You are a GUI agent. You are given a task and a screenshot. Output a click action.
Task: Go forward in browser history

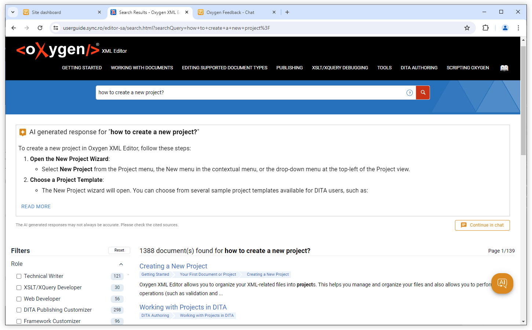click(x=27, y=28)
